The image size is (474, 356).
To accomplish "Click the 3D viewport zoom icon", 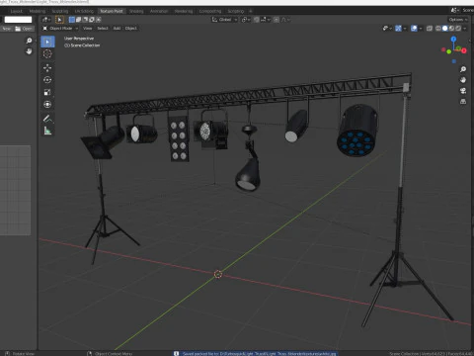I will 463,69.
